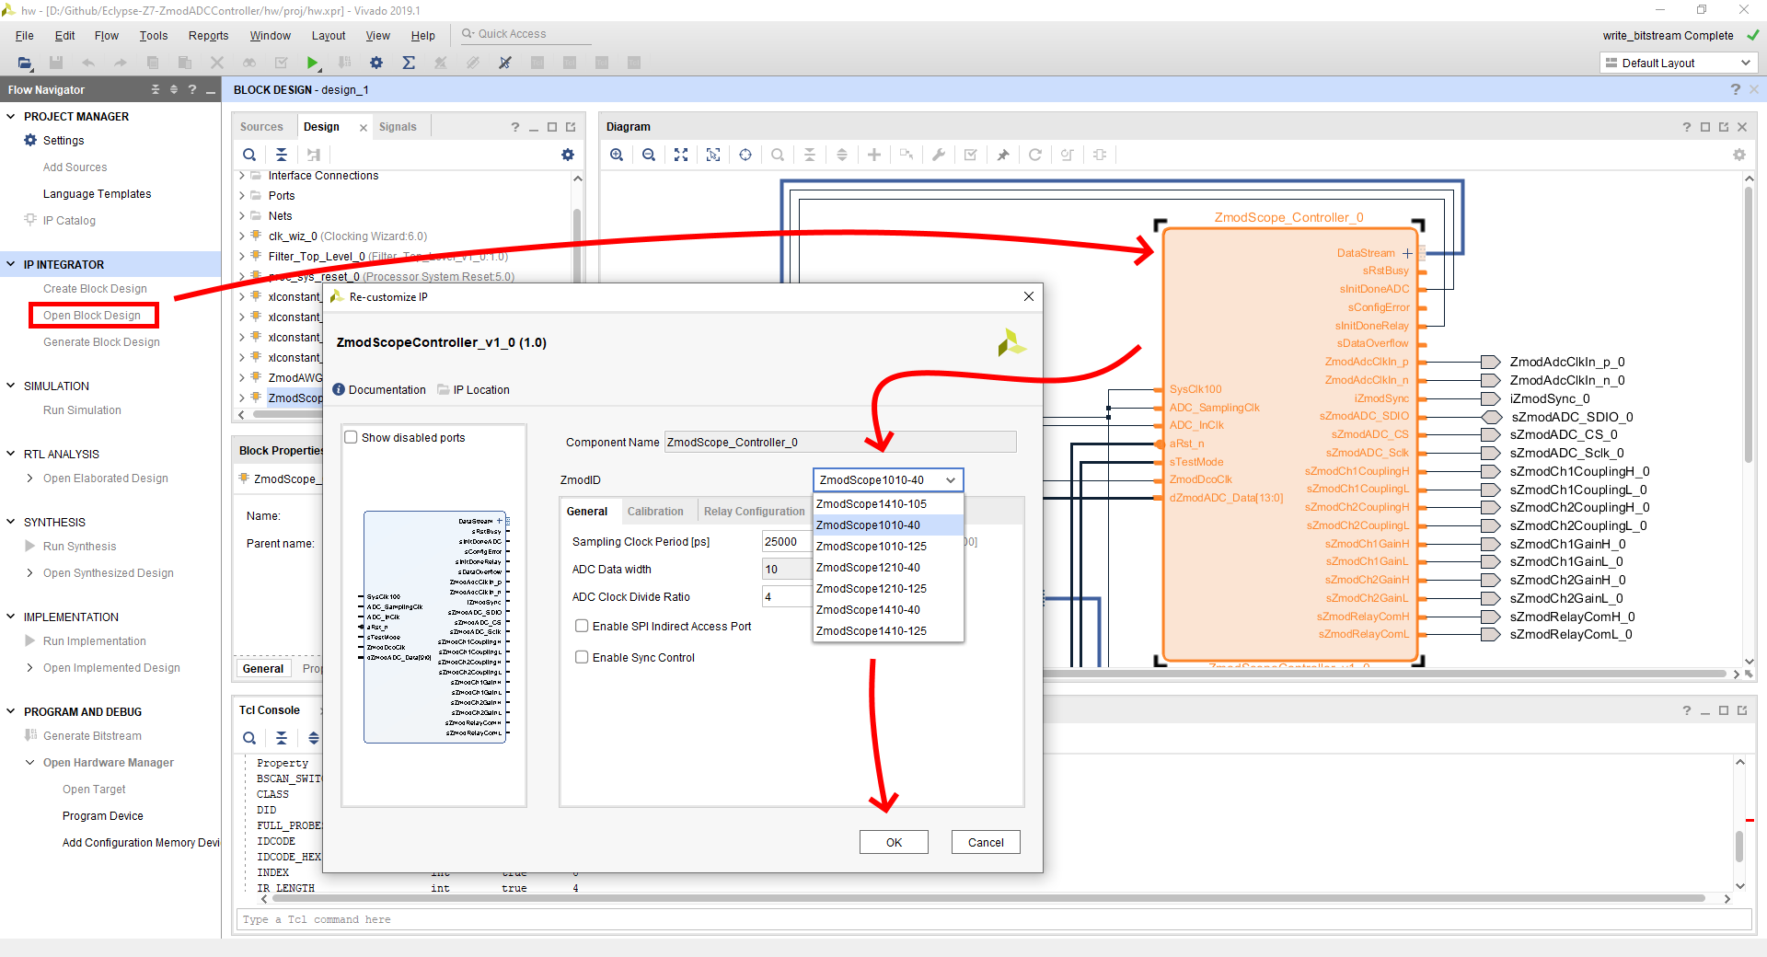This screenshot has width=1767, height=957.
Task: Open the IP Documentation link
Action: coord(379,390)
